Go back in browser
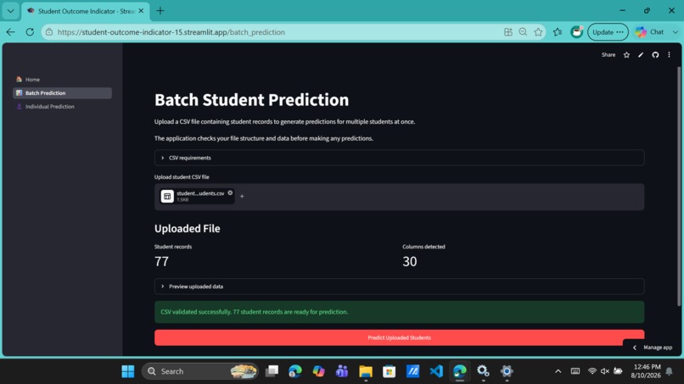Screen dimensions: 684x384 (10, 32)
